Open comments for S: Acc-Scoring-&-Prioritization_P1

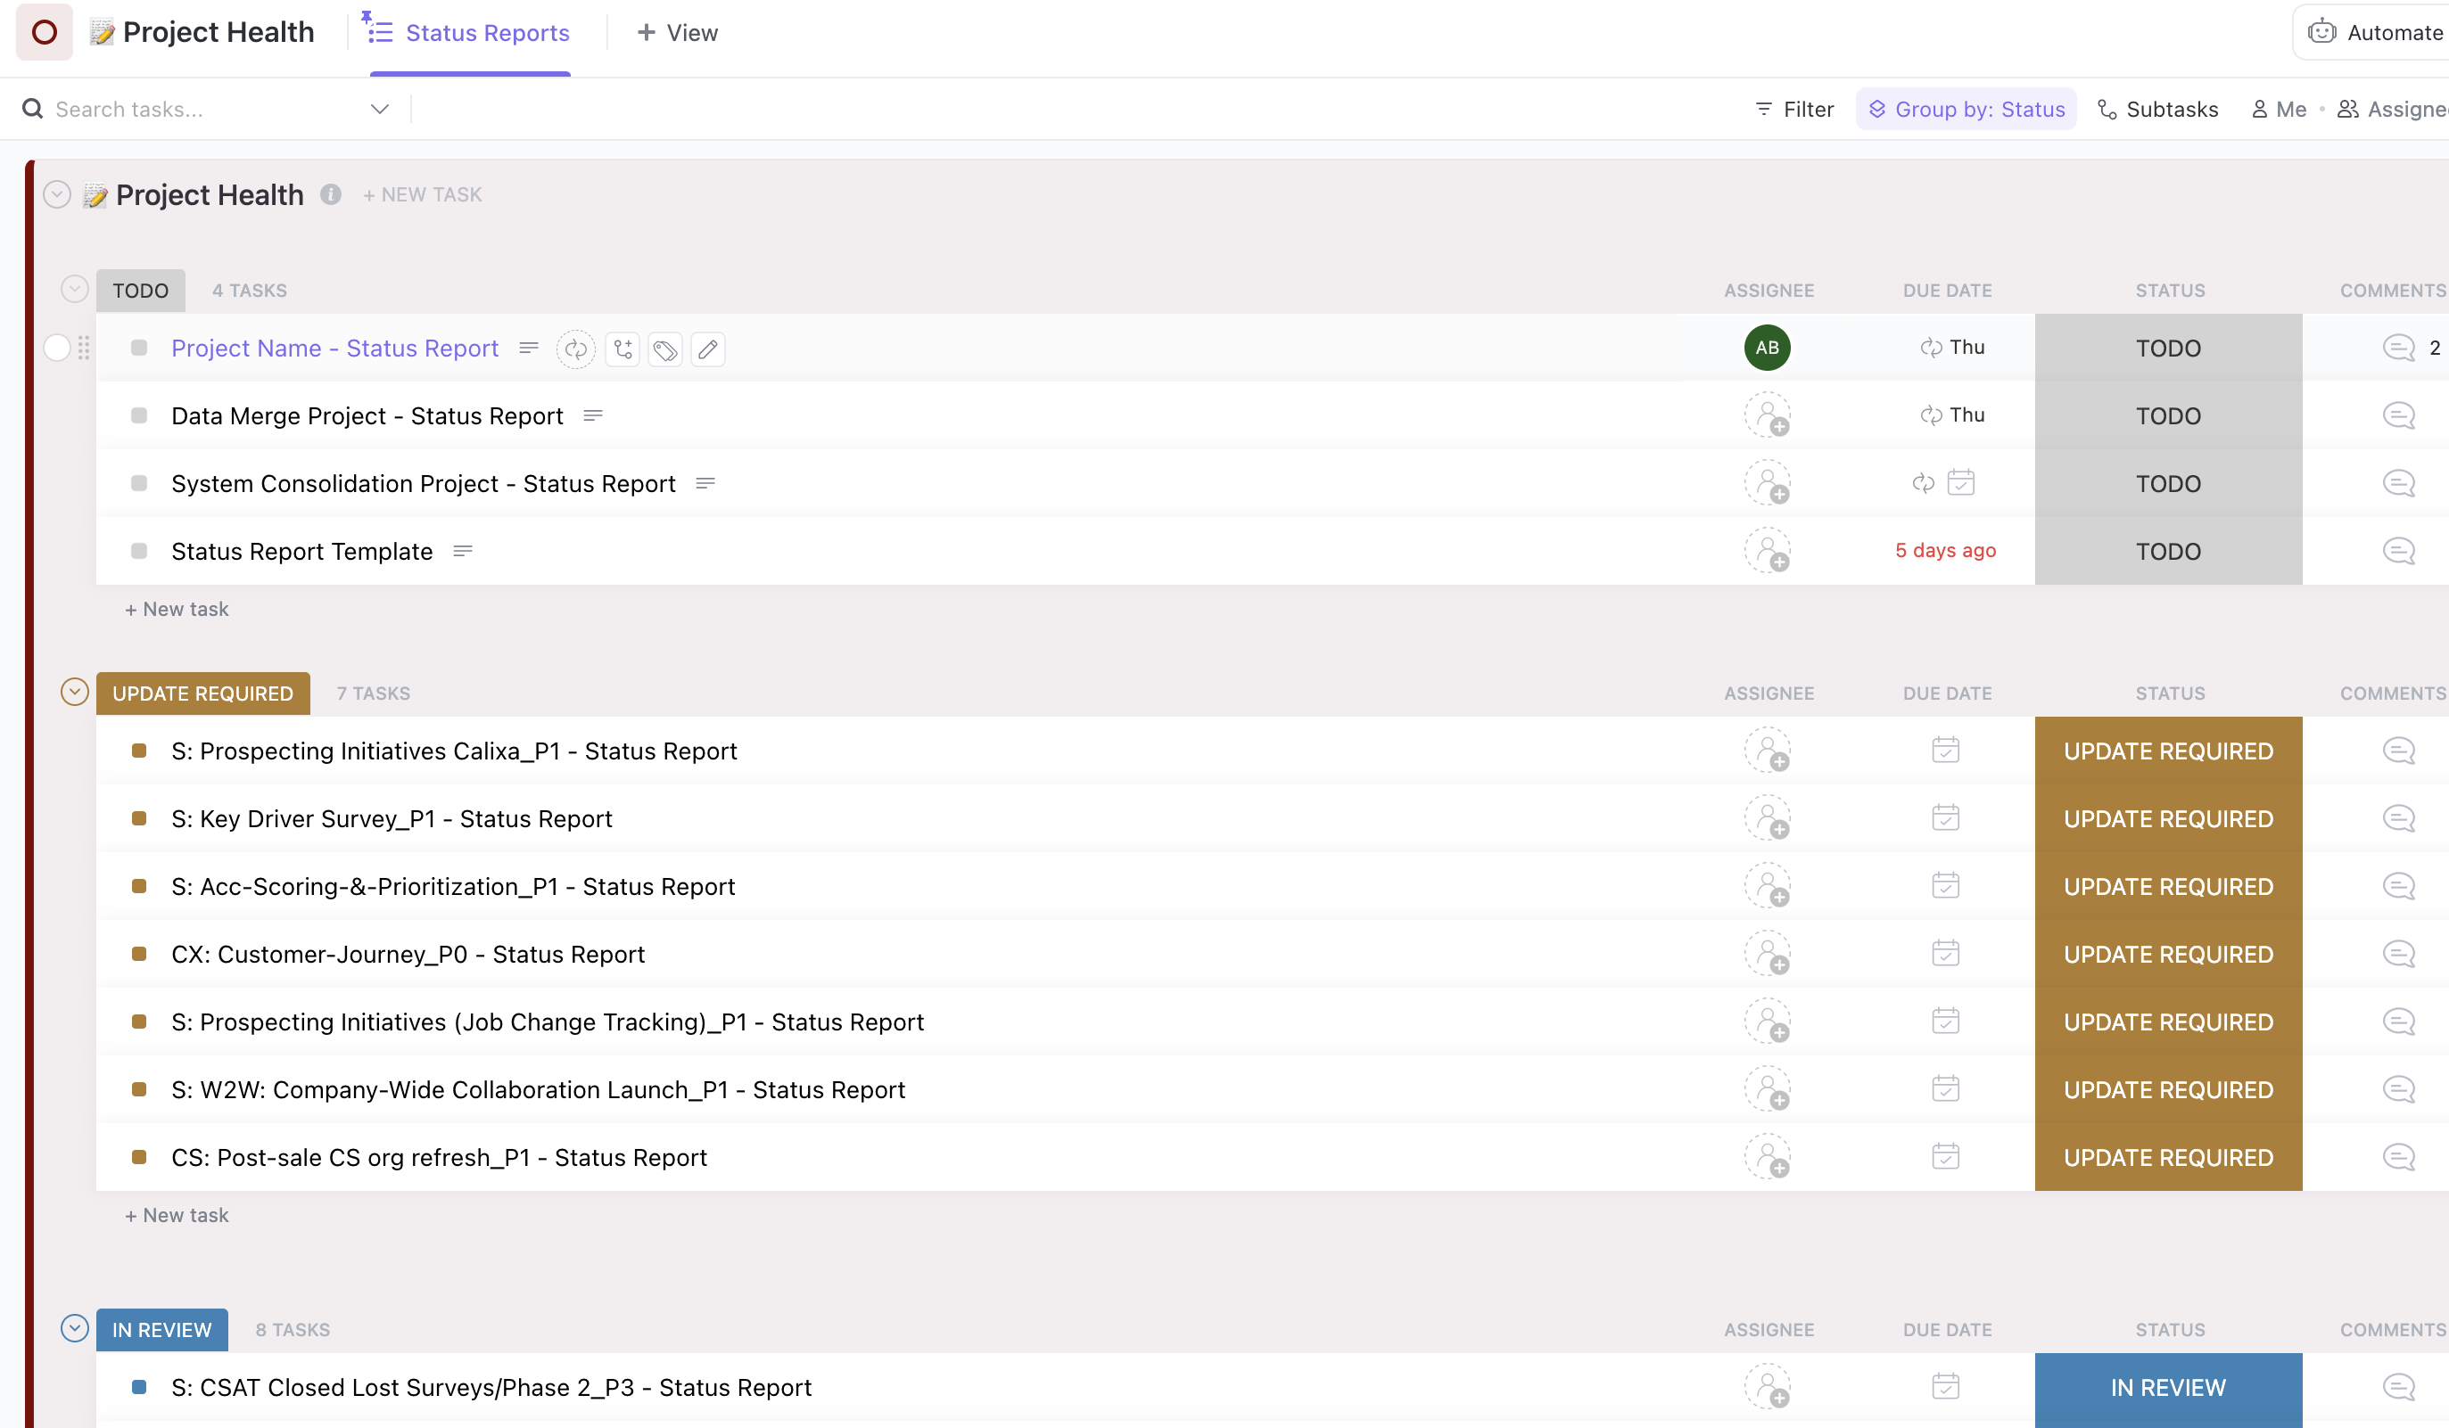[x=2398, y=886]
